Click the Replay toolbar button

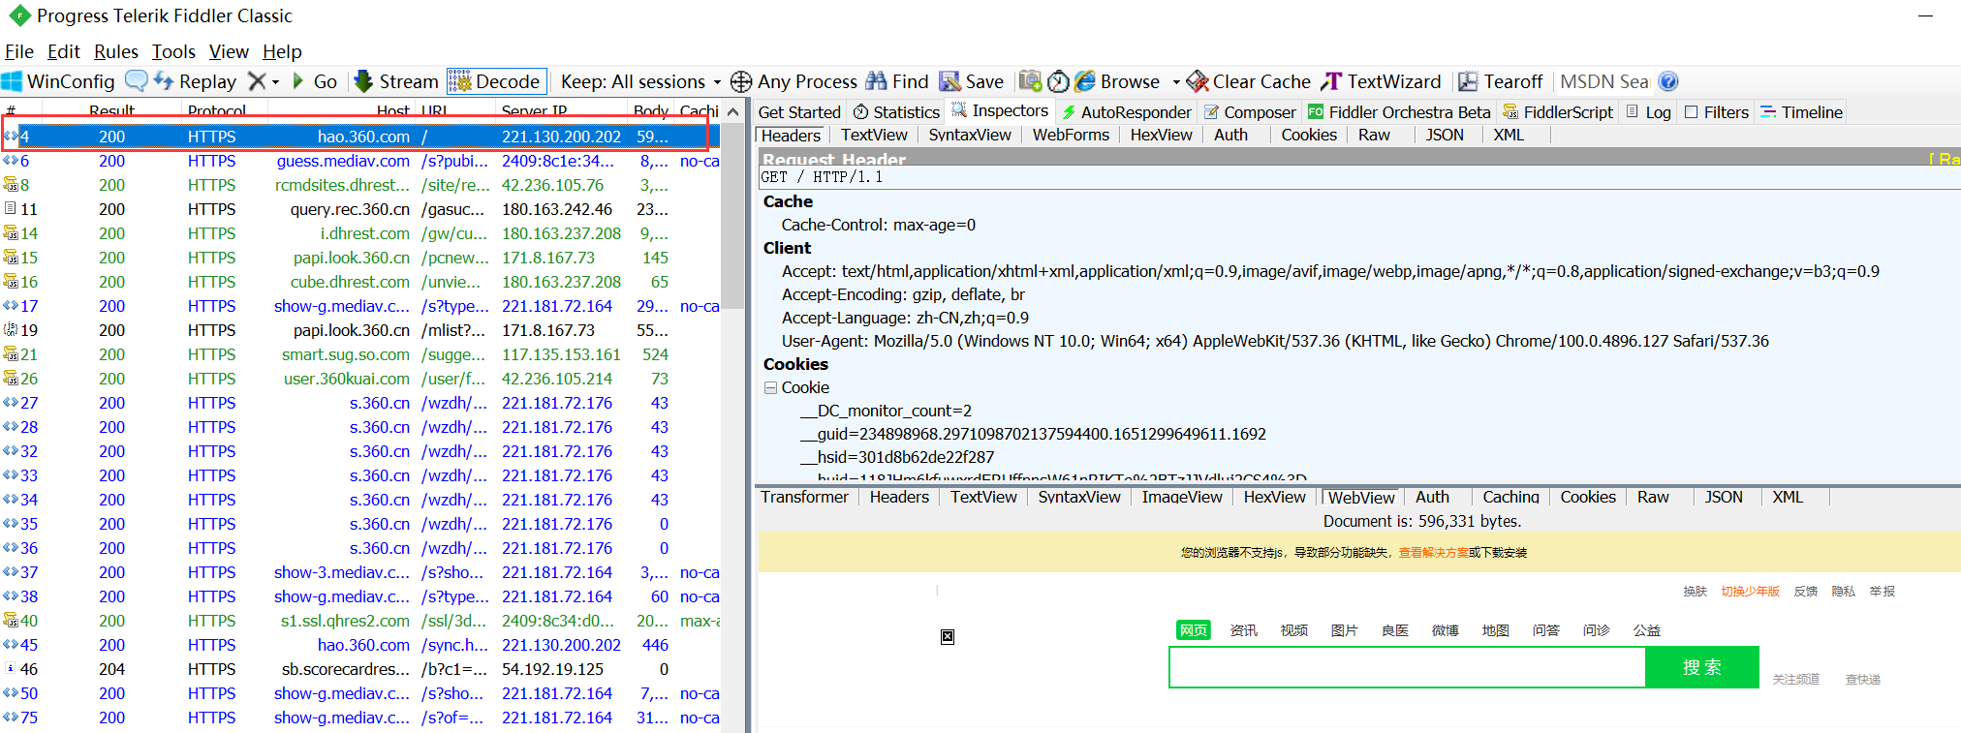coord(195,81)
